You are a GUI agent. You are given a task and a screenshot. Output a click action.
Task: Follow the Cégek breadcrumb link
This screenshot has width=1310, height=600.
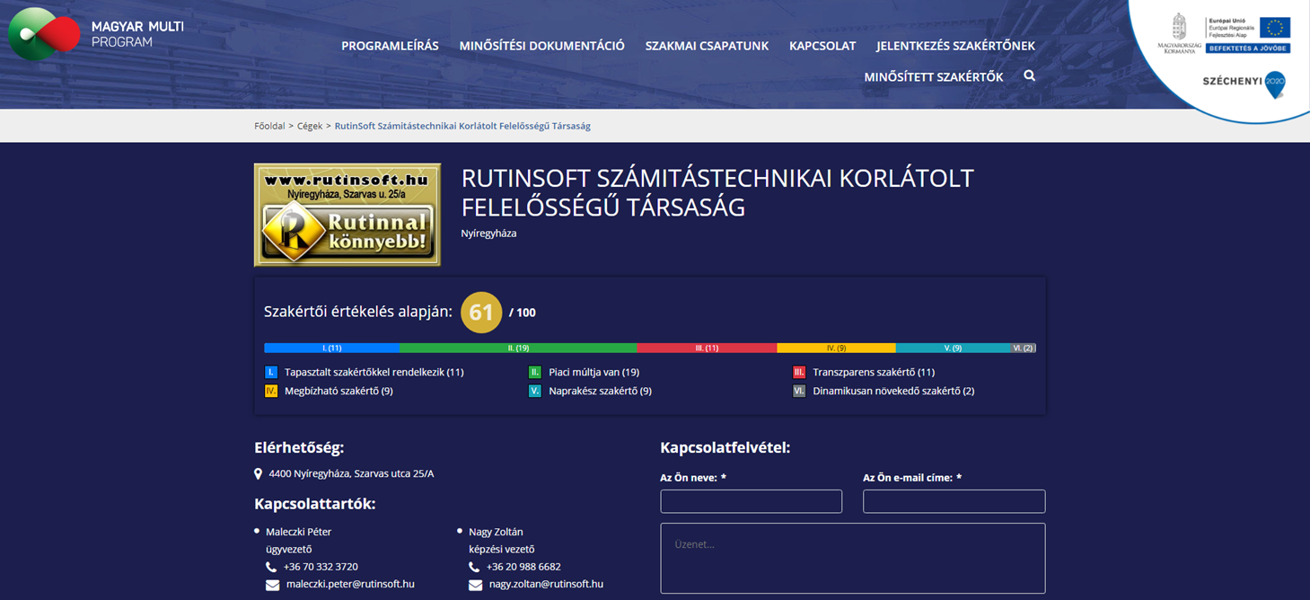310,126
